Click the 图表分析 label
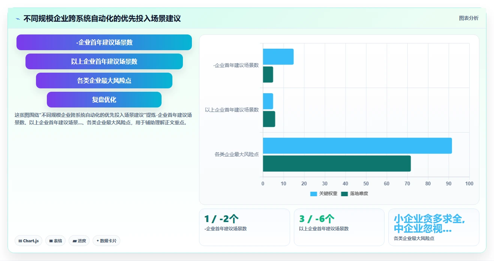 coord(469,18)
